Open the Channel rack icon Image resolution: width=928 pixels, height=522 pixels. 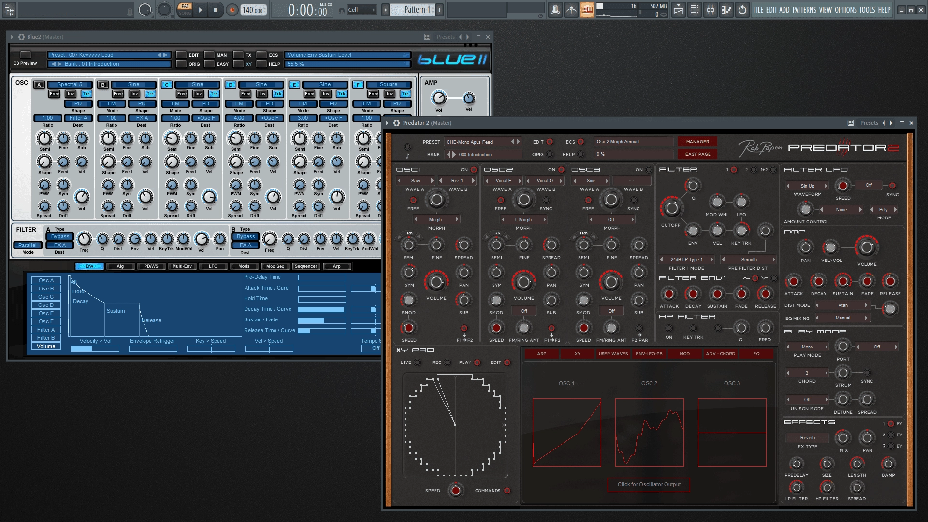695,10
